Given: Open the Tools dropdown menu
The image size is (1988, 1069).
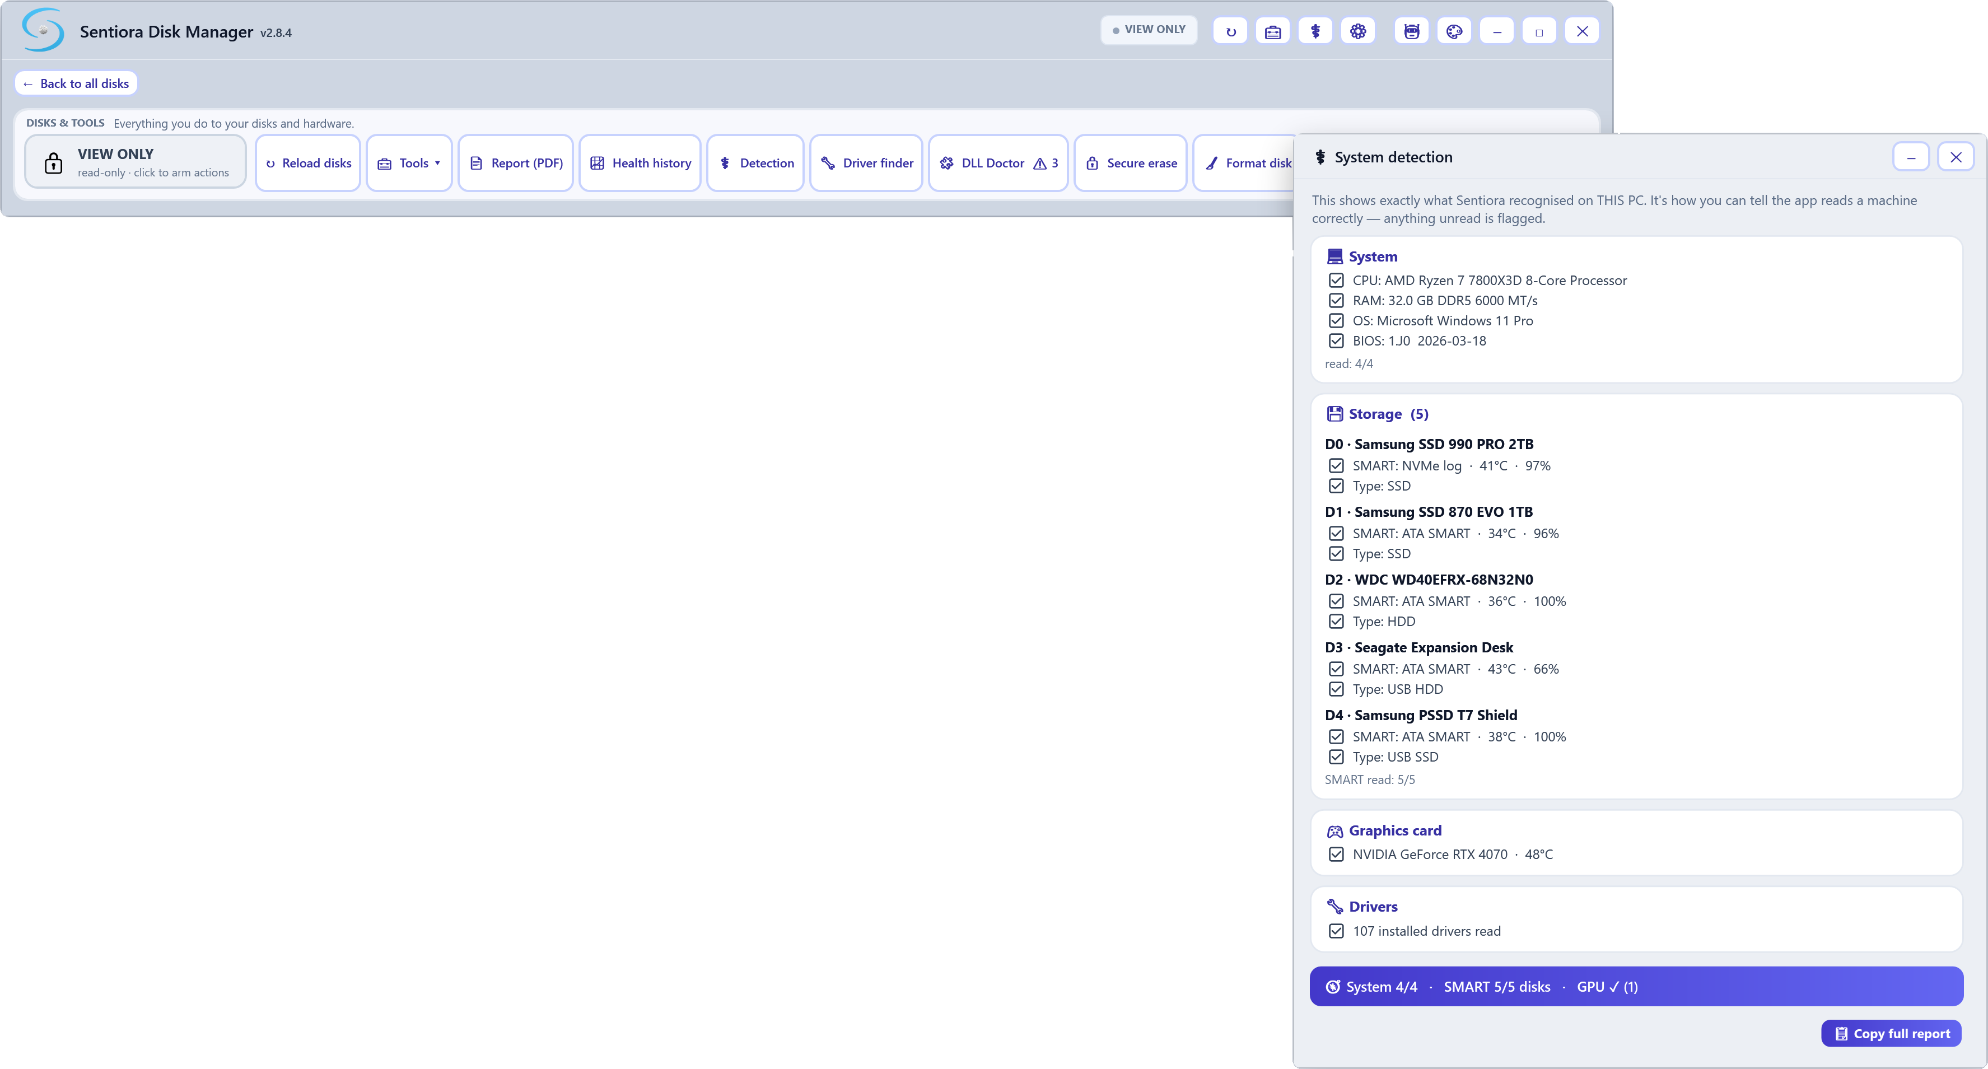Looking at the screenshot, I should [x=409, y=163].
